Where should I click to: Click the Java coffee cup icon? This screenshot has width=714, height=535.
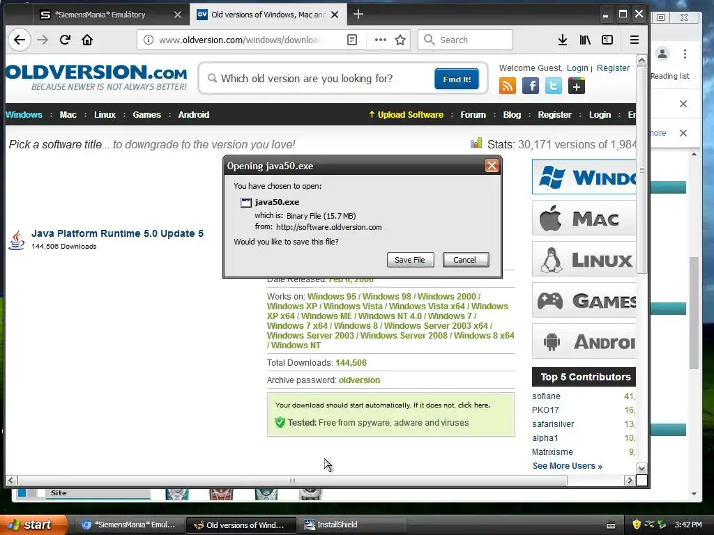click(x=17, y=240)
